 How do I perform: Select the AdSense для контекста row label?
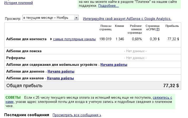coord(26,39)
